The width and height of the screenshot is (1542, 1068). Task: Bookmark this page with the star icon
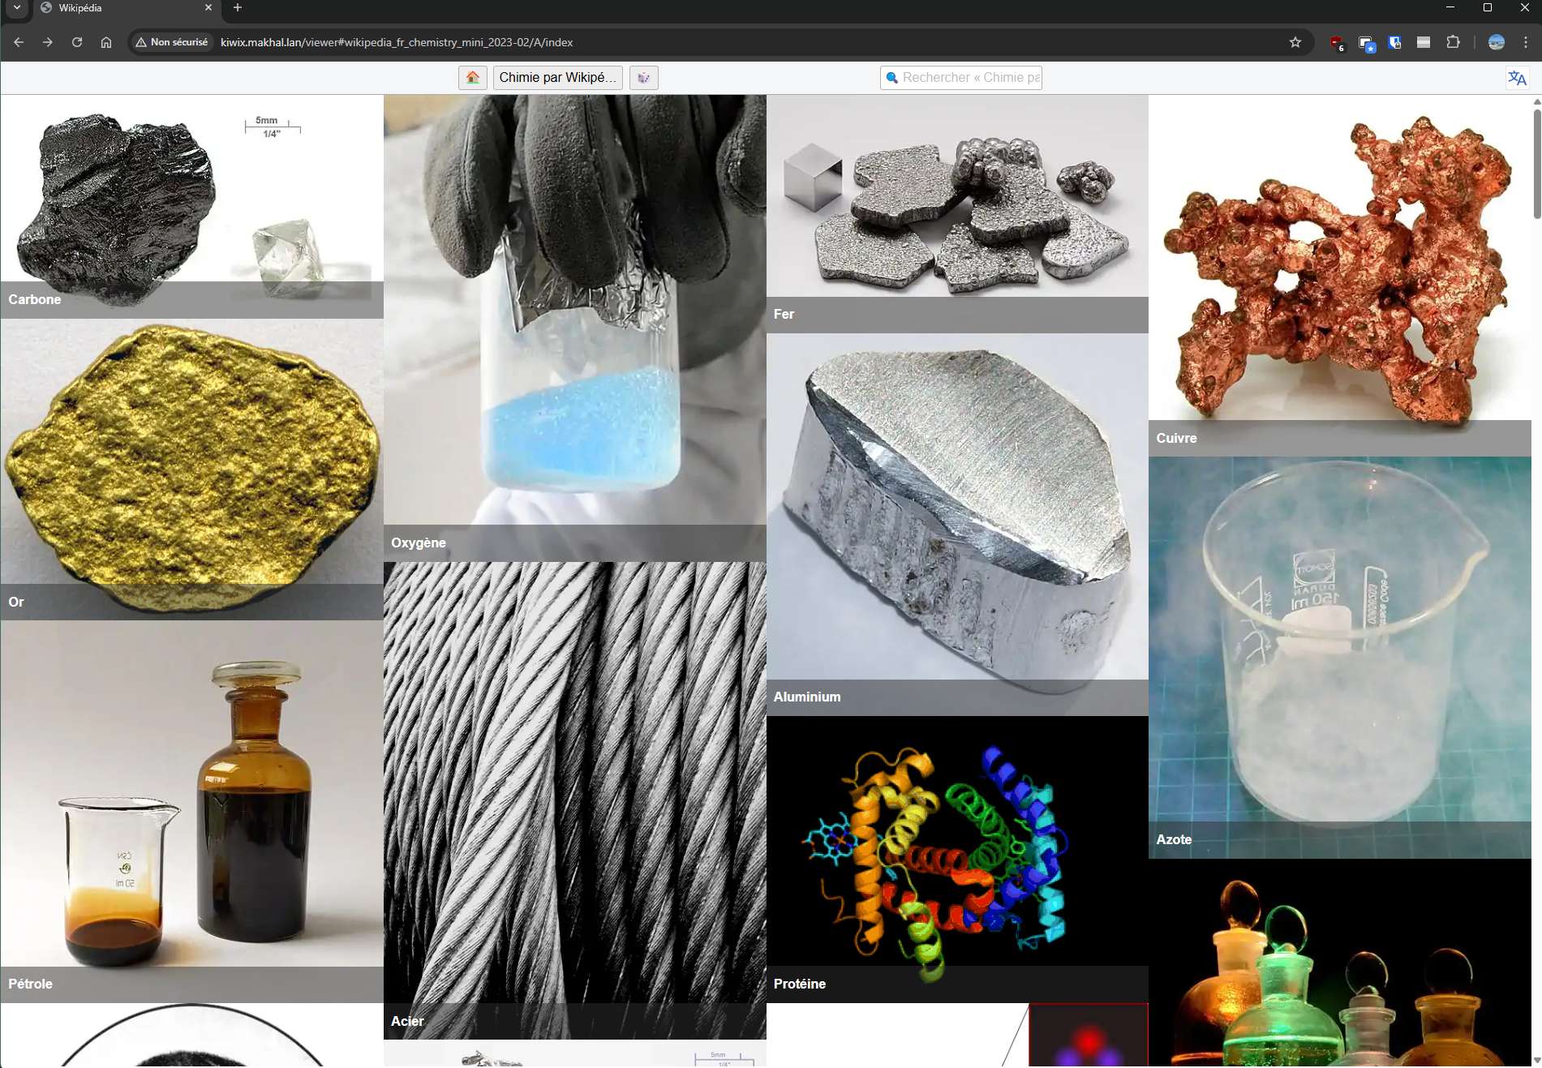coord(1295,42)
